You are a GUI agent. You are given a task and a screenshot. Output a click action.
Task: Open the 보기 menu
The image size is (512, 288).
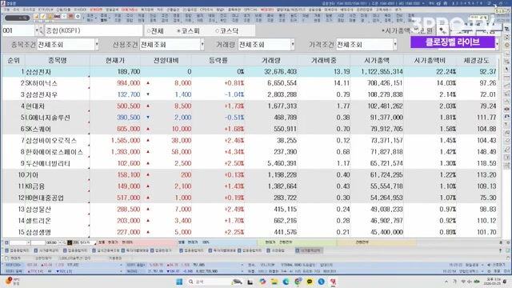tap(398, 10)
